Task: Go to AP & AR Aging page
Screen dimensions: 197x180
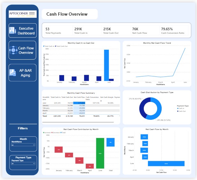Action: pos(23,73)
